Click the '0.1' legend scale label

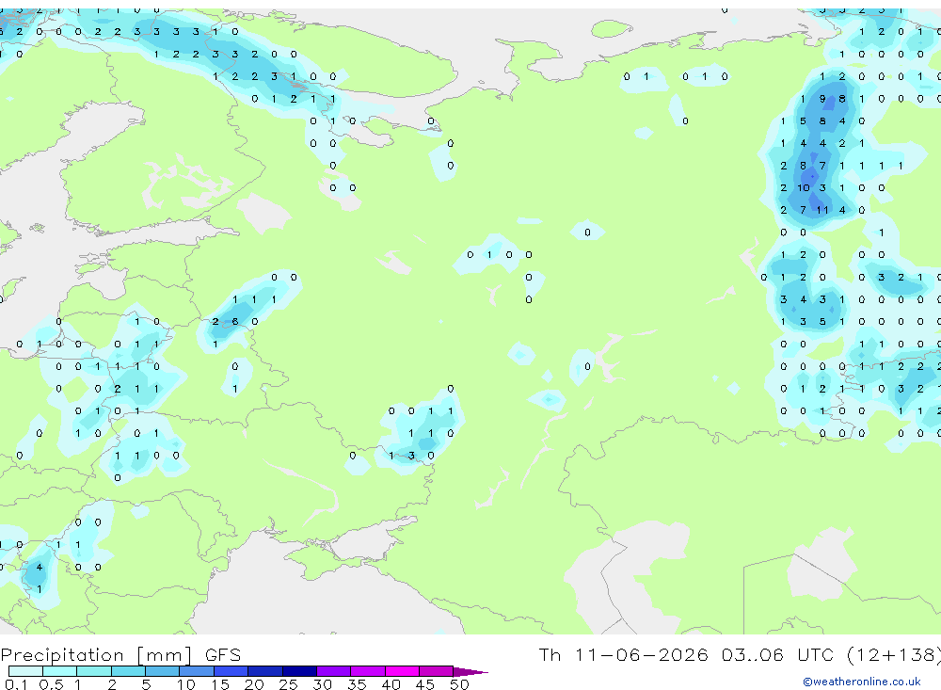click(16, 684)
